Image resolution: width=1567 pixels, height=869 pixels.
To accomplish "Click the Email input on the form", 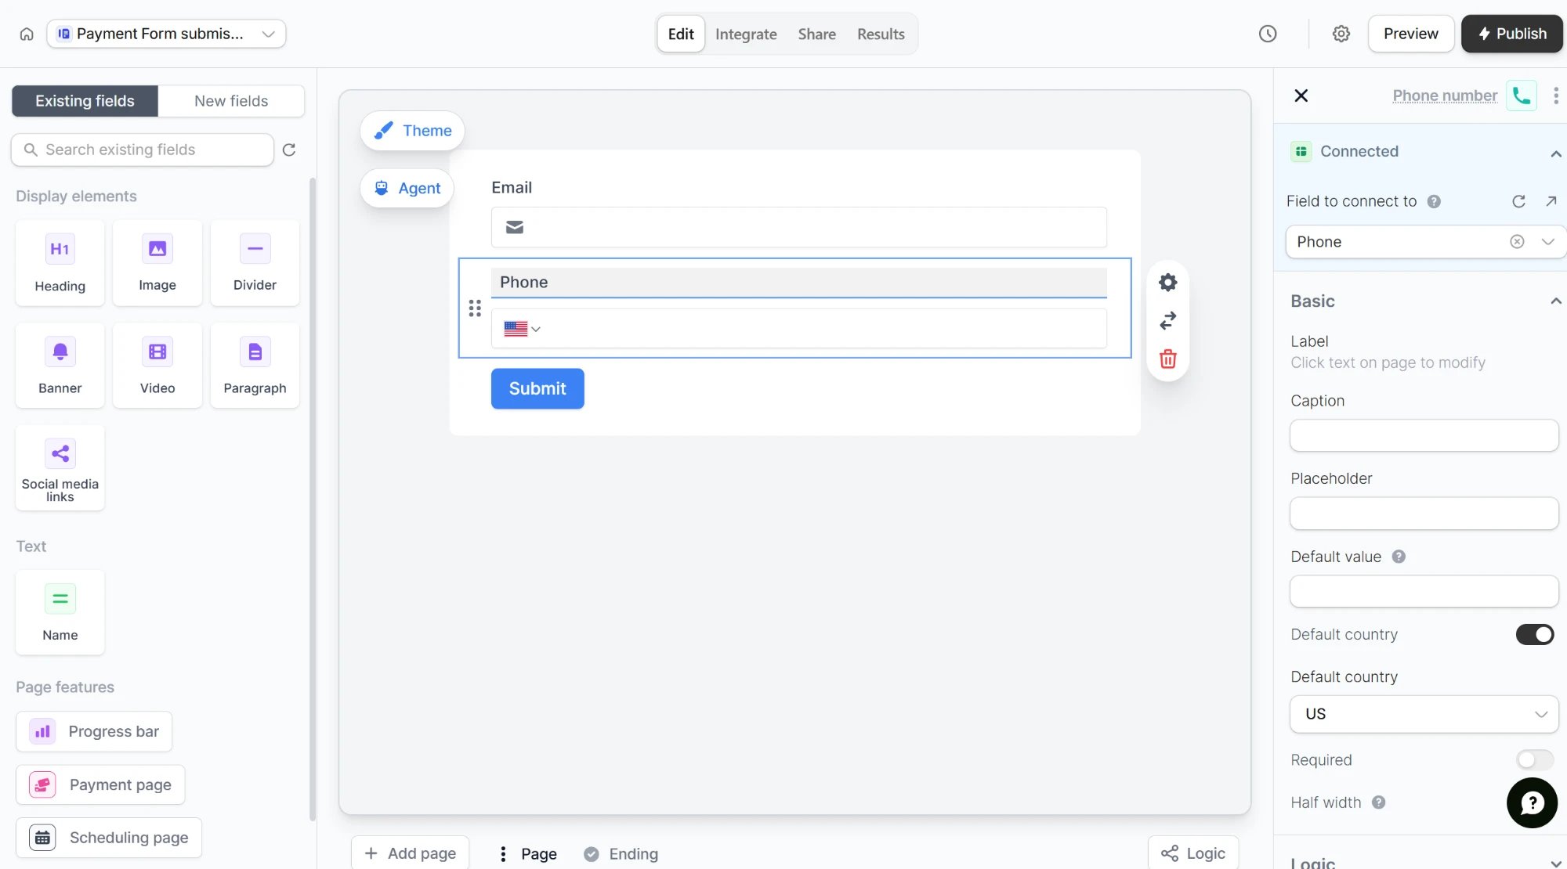I will coord(799,227).
